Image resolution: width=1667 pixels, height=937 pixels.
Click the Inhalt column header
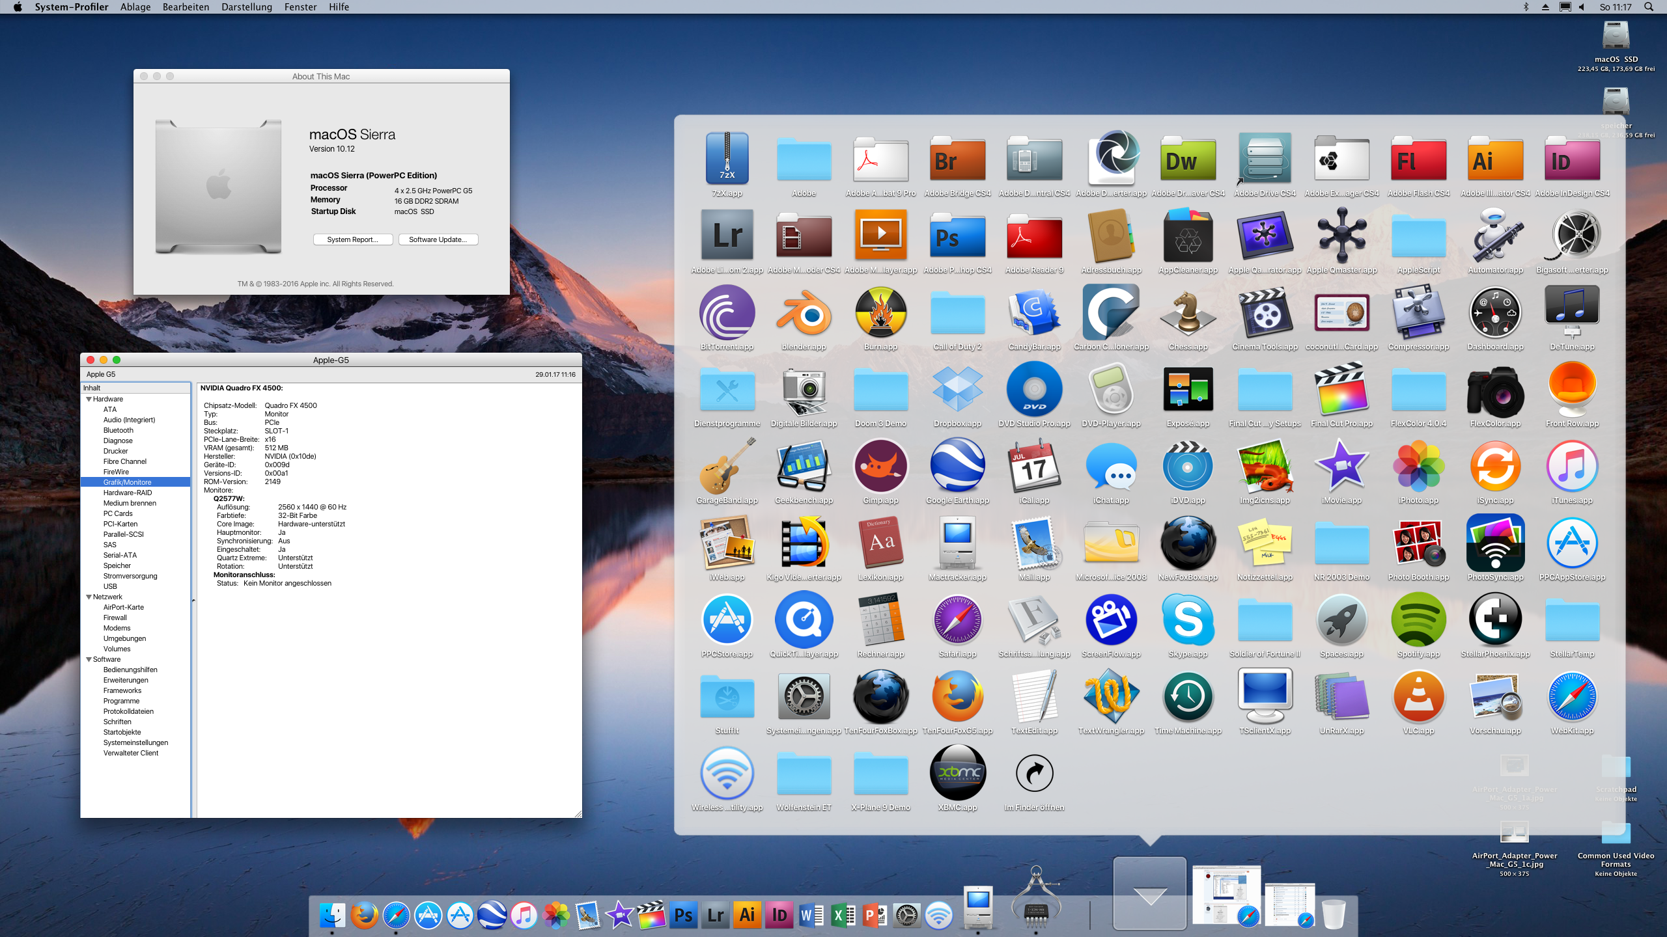[135, 388]
